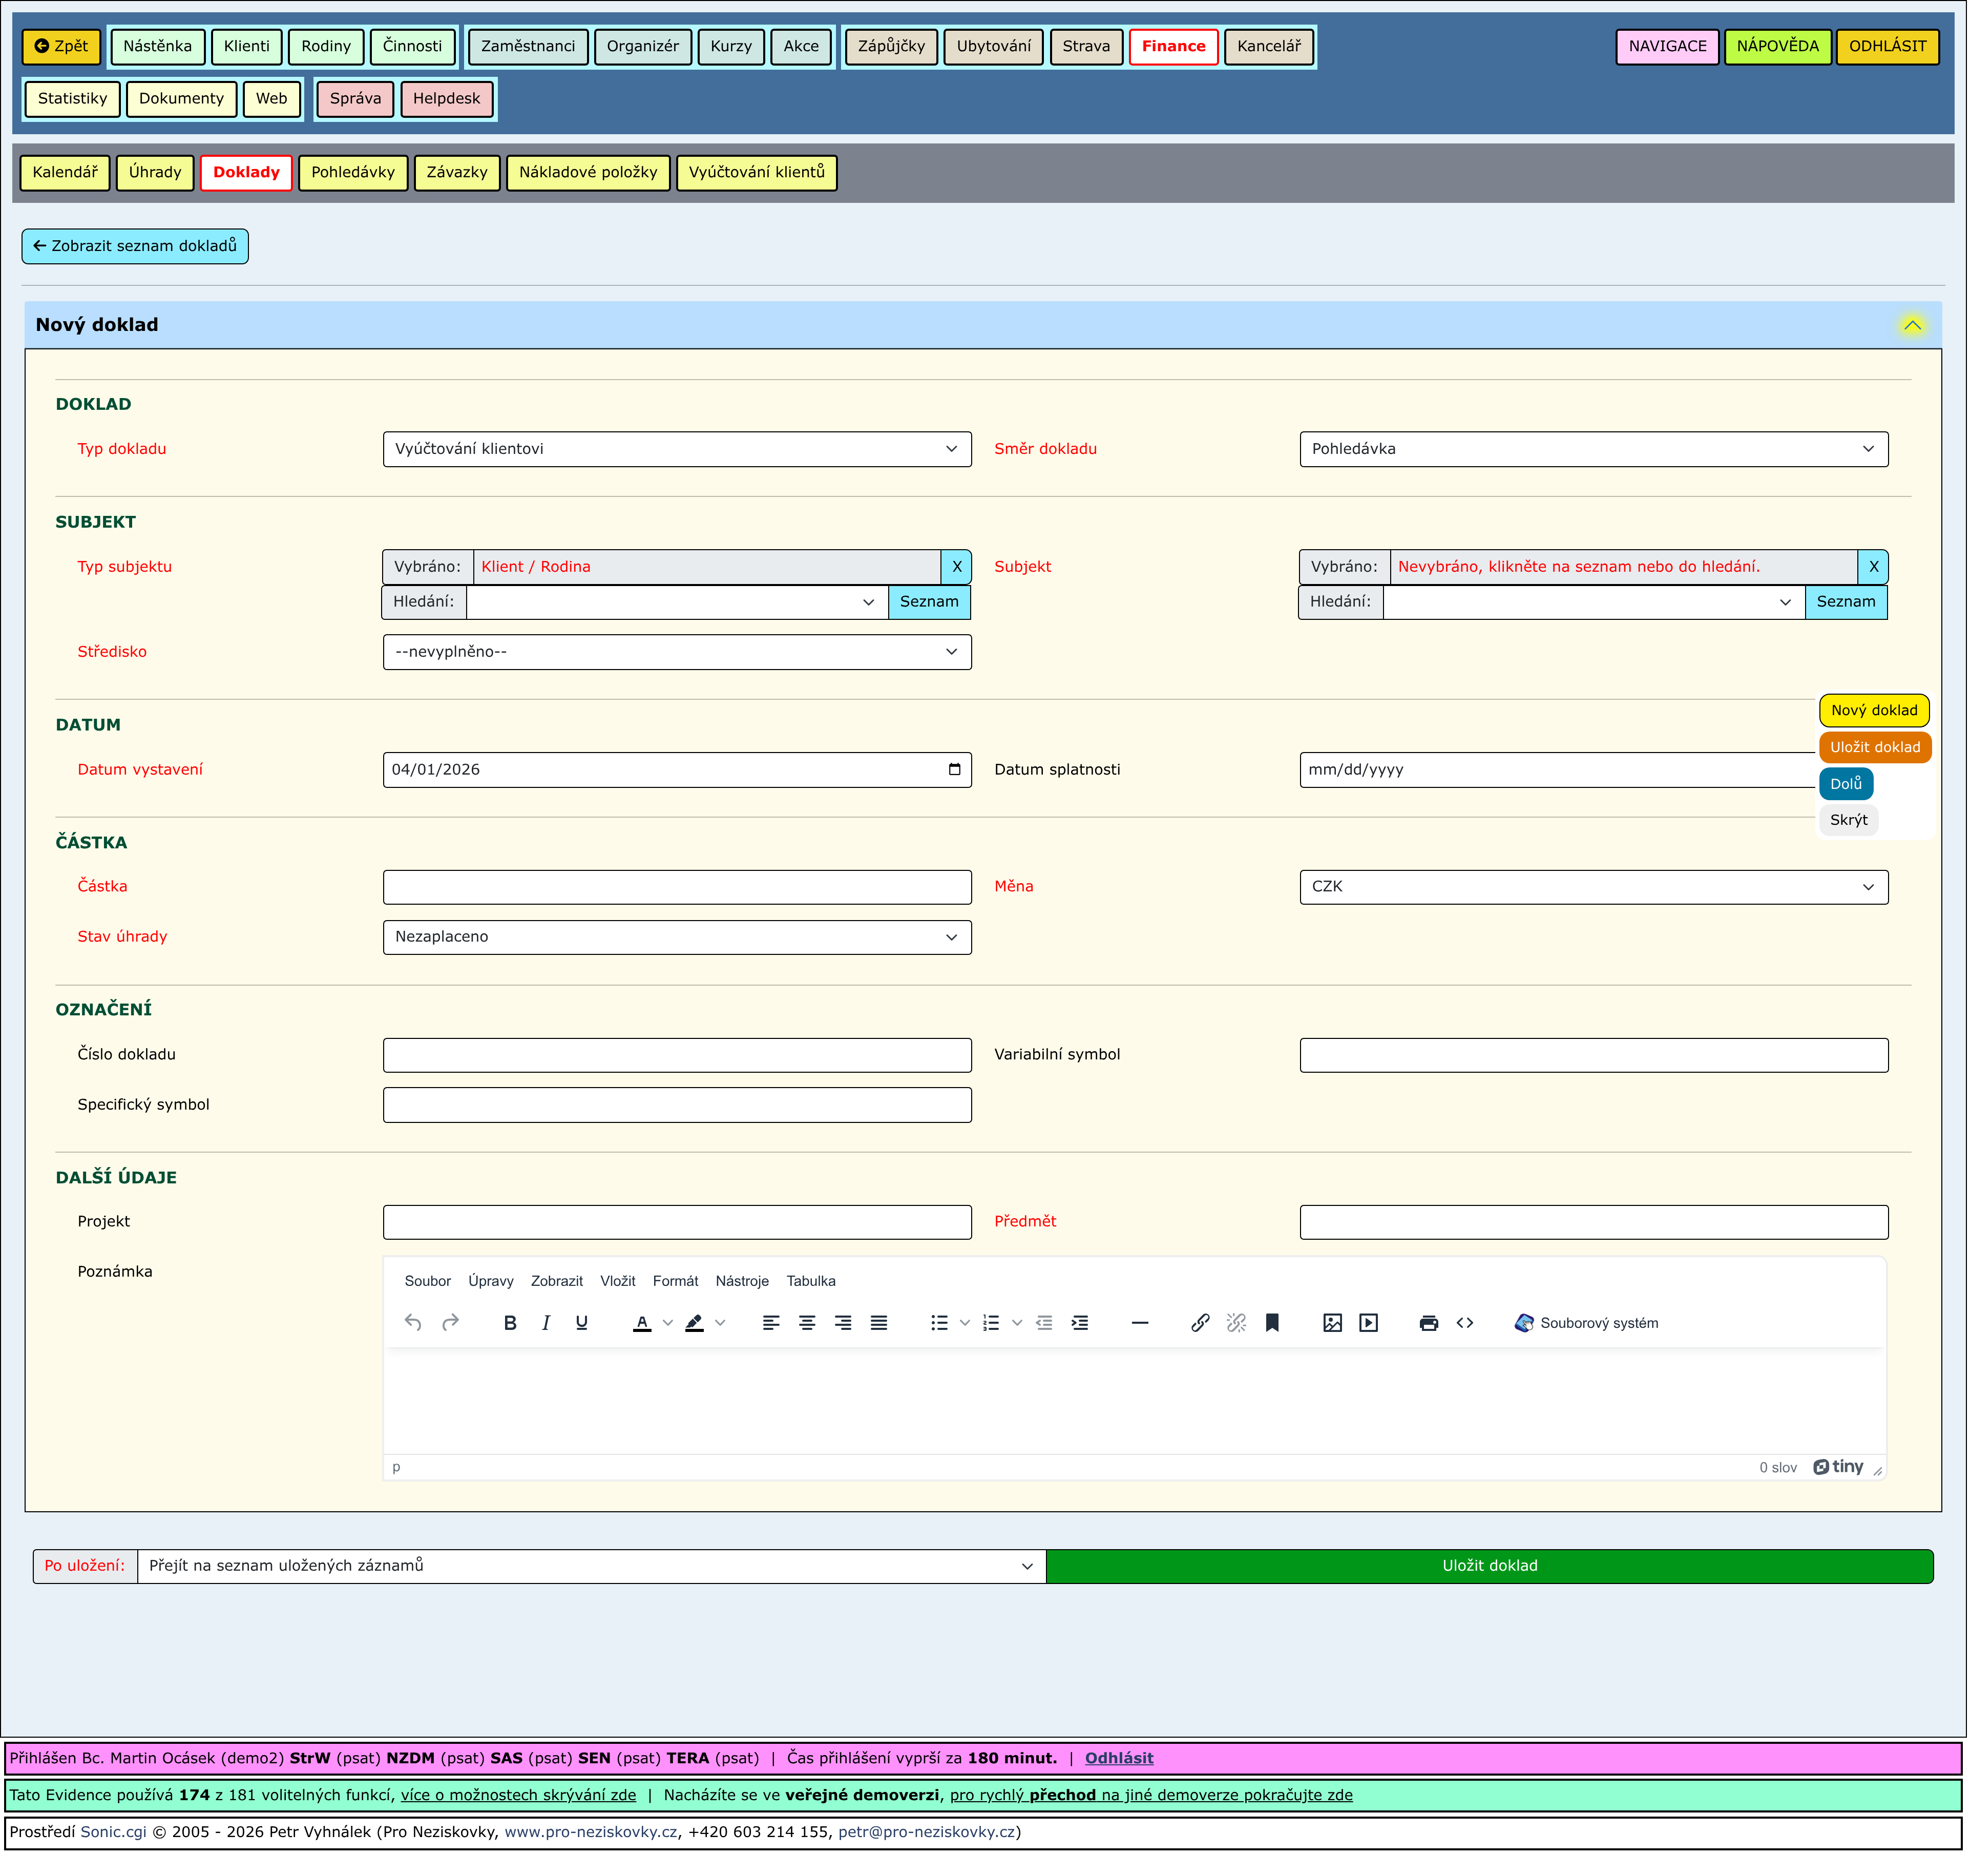
Task: Insert a link in the note editor
Action: coord(1201,1324)
